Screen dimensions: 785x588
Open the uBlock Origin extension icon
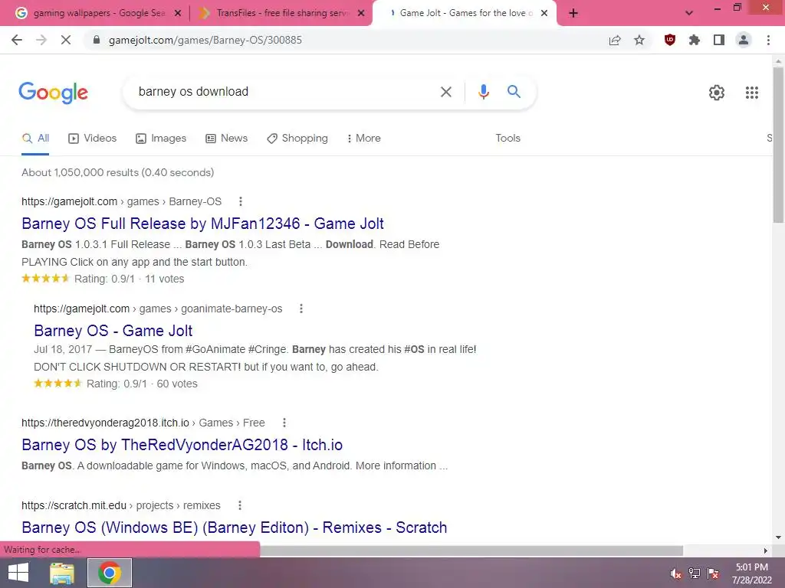pyautogui.click(x=670, y=40)
